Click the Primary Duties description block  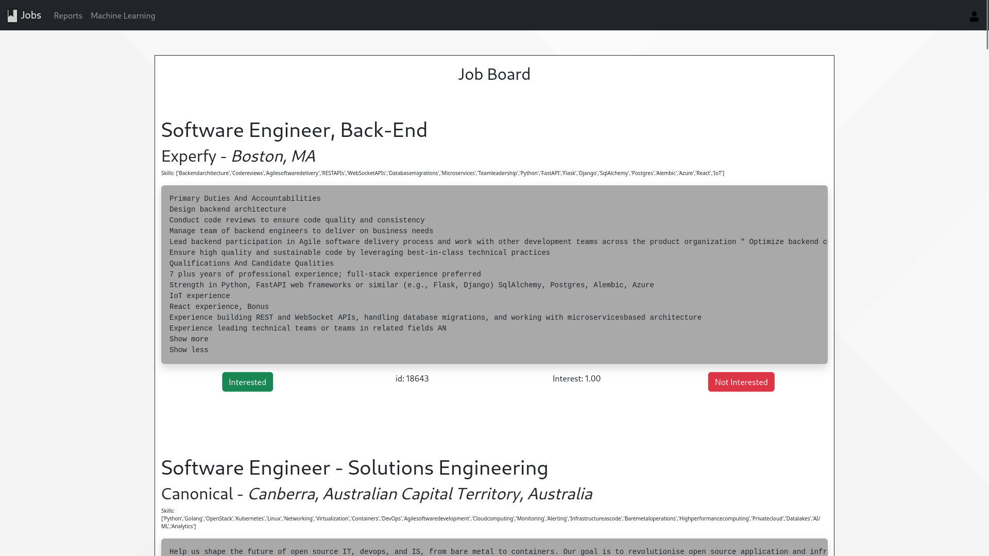[x=494, y=274]
